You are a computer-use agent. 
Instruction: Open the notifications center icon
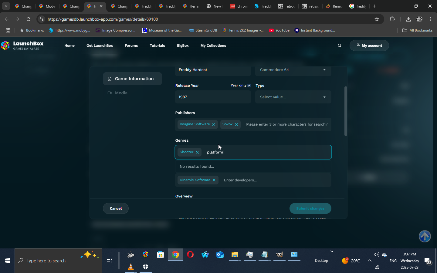pos(428,261)
